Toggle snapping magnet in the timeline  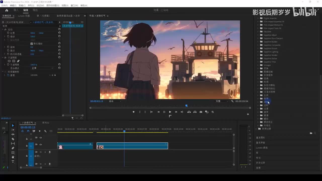coord(28,131)
